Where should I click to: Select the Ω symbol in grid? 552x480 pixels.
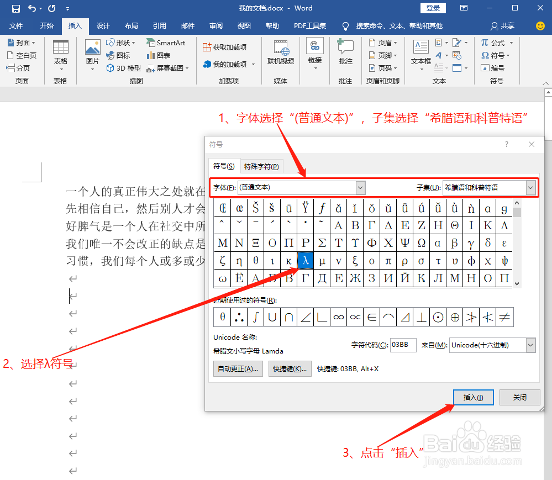pos(422,243)
